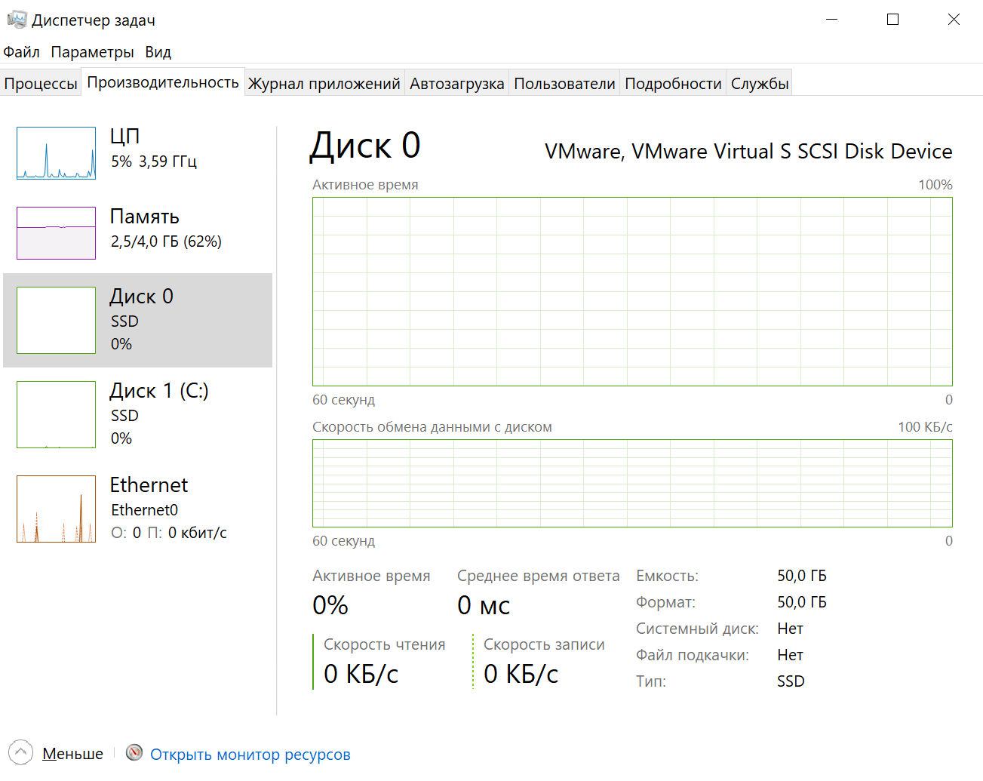983x781 pixels.
Task: Switch to the Службы tab
Action: point(760,84)
